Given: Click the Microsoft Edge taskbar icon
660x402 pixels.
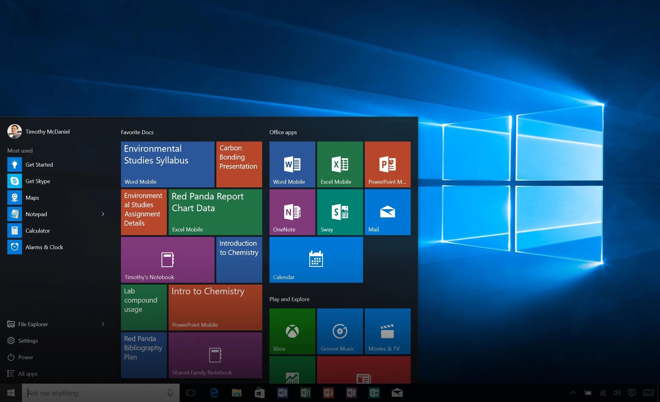Looking at the screenshot, I should [214, 393].
